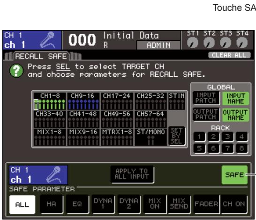This screenshot has width=256, height=220.
Task: Select the CH1-8 channel block
Action: tap(50, 101)
